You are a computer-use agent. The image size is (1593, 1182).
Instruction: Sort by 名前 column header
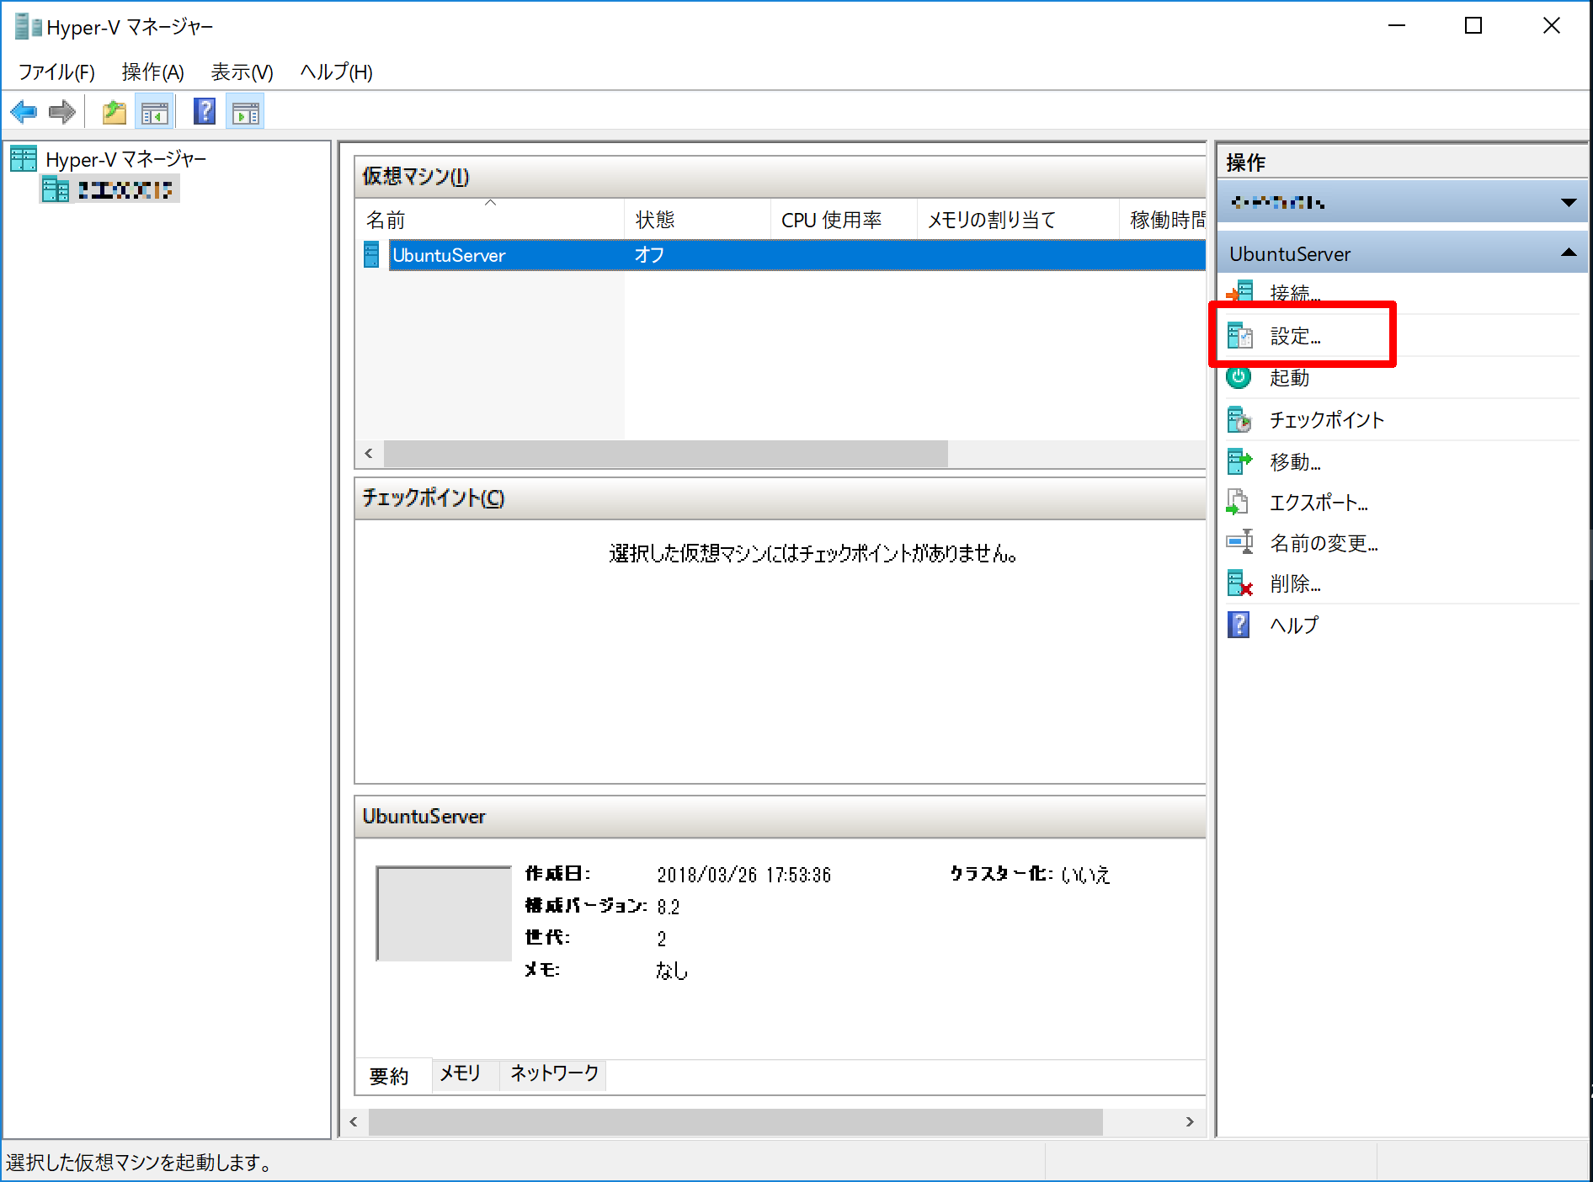(x=490, y=220)
